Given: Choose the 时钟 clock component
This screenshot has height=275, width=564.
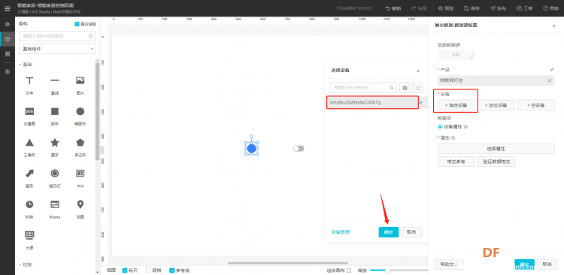Looking at the screenshot, I should point(29,209).
